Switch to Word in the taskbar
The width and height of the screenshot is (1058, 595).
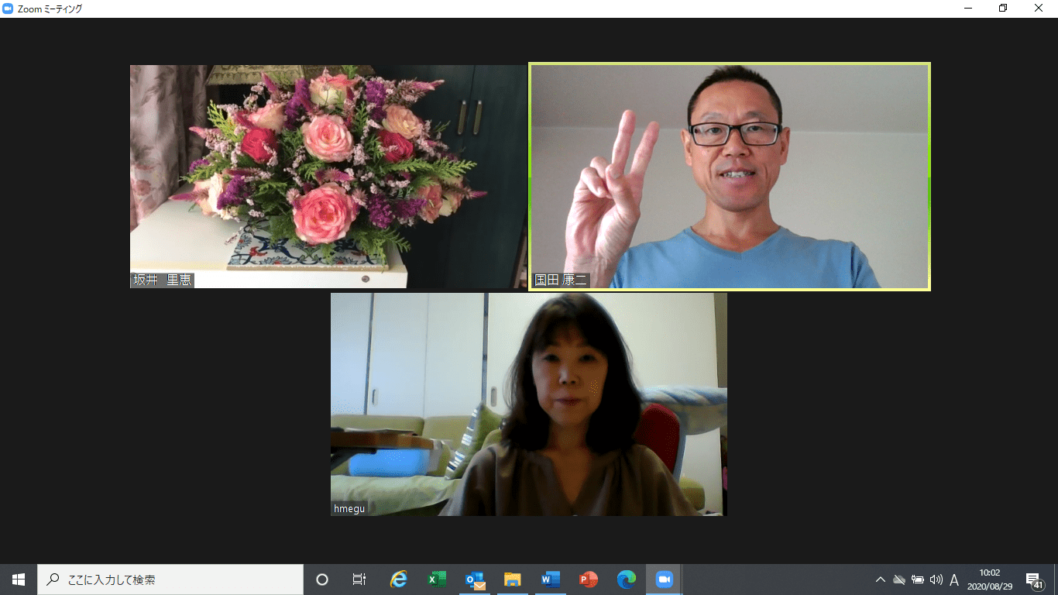click(551, 580)
